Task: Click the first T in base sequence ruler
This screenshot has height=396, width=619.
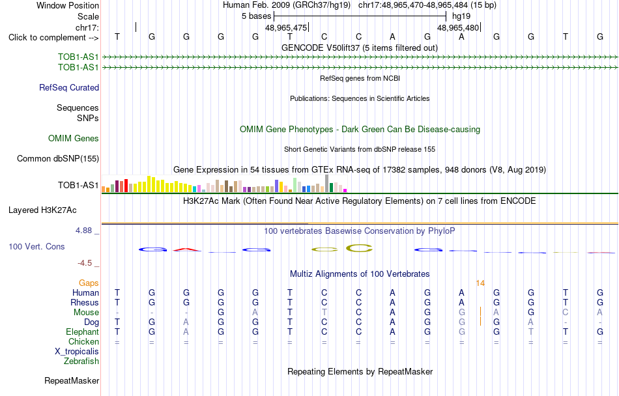Action: [x=117, y=36]
